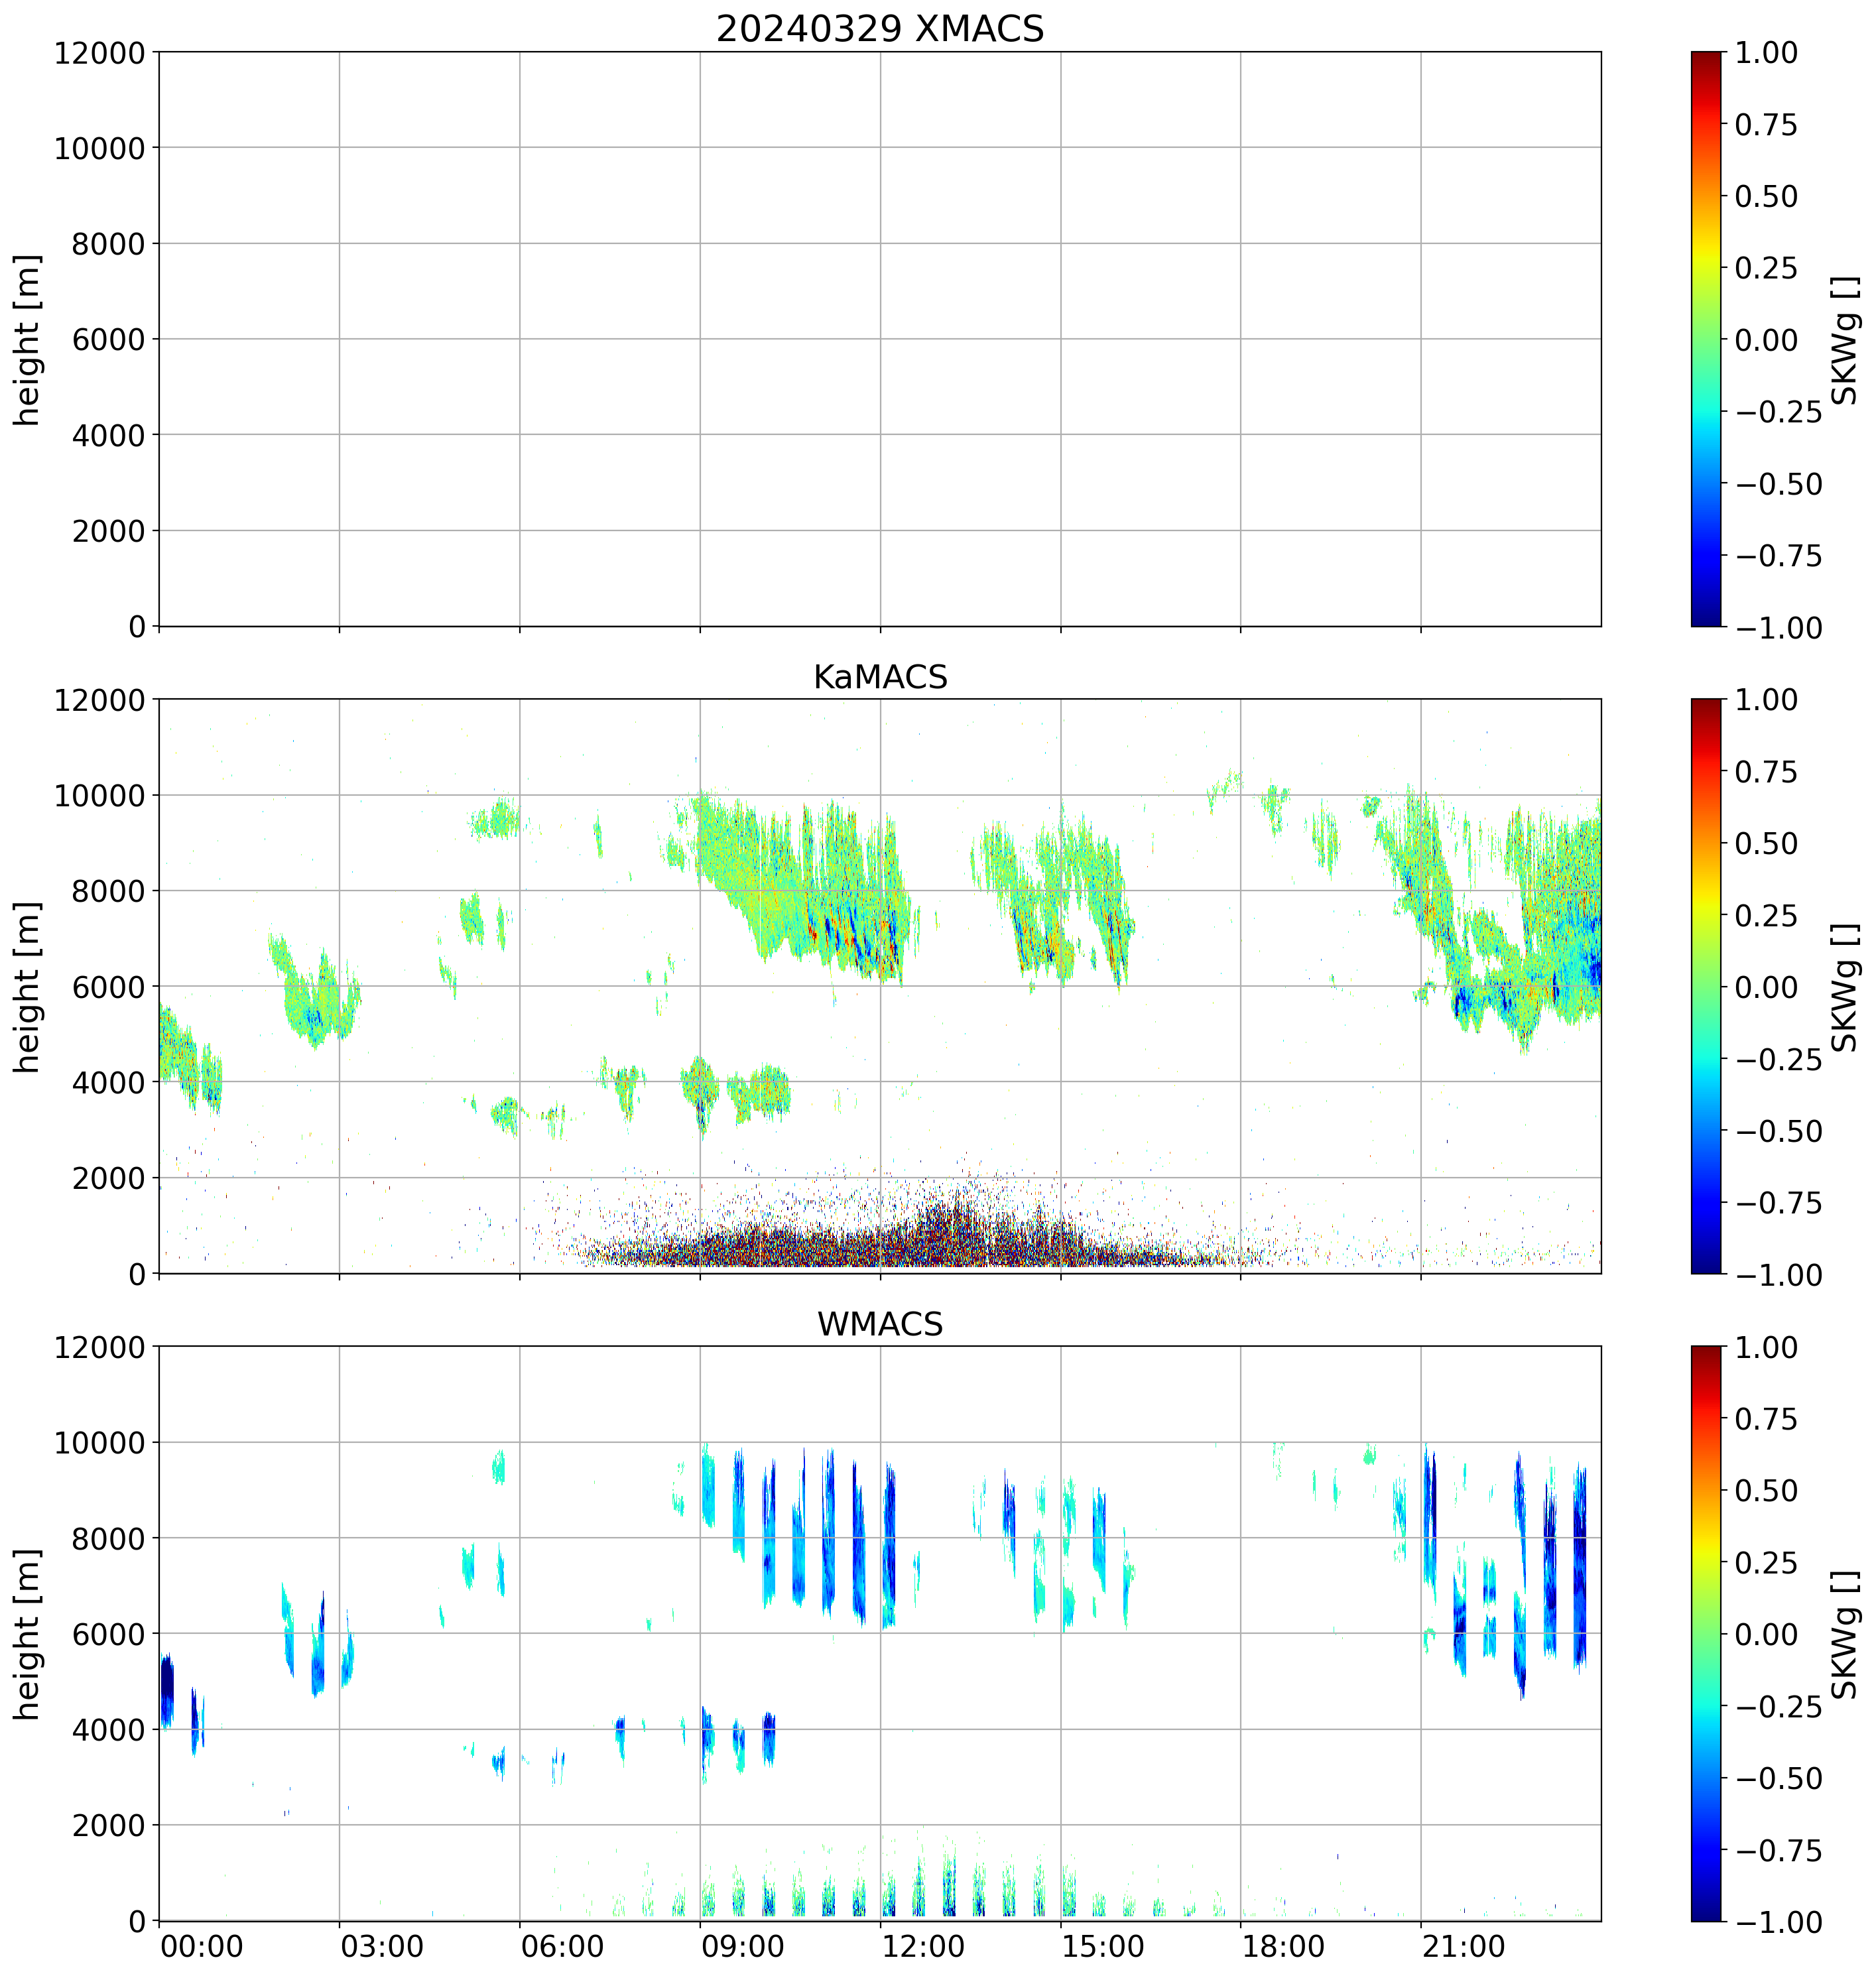Click the 21:00 time axis label
The height and width of the screenshot is (1976, 1876).
tap(1464, 1946)
